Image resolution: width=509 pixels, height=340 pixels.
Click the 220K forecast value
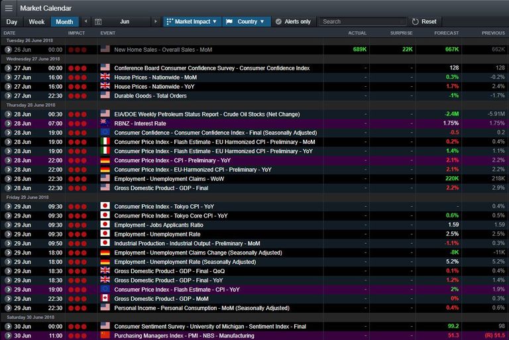pos(452,178)
